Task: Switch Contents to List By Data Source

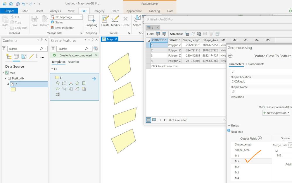Action: [x=16, y=56]
